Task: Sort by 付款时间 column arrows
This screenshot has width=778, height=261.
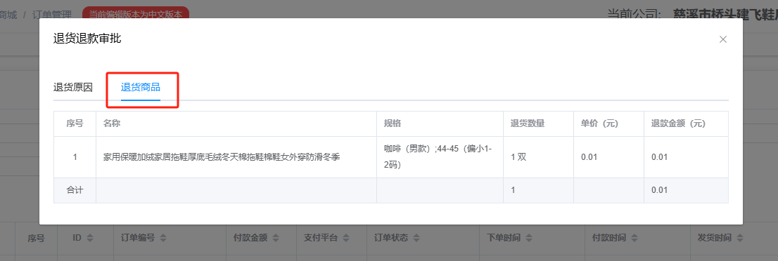Action: coord(634,239)
